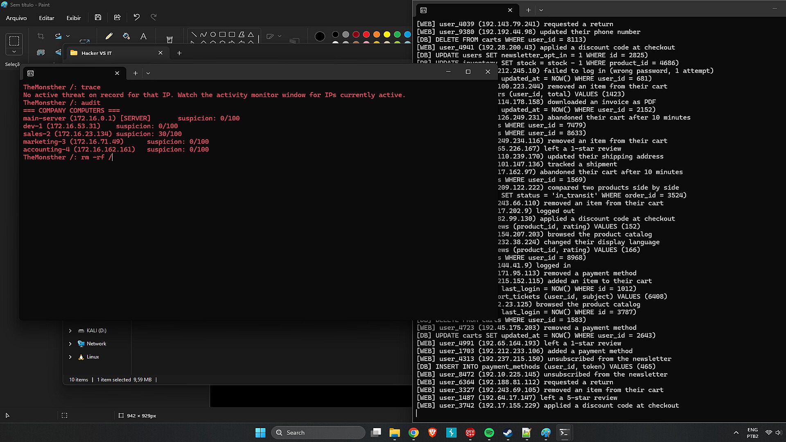Viewport: 786px width, 442px height.
Task: Open the log terminal's tab dropdown
Action: point(541,10)
